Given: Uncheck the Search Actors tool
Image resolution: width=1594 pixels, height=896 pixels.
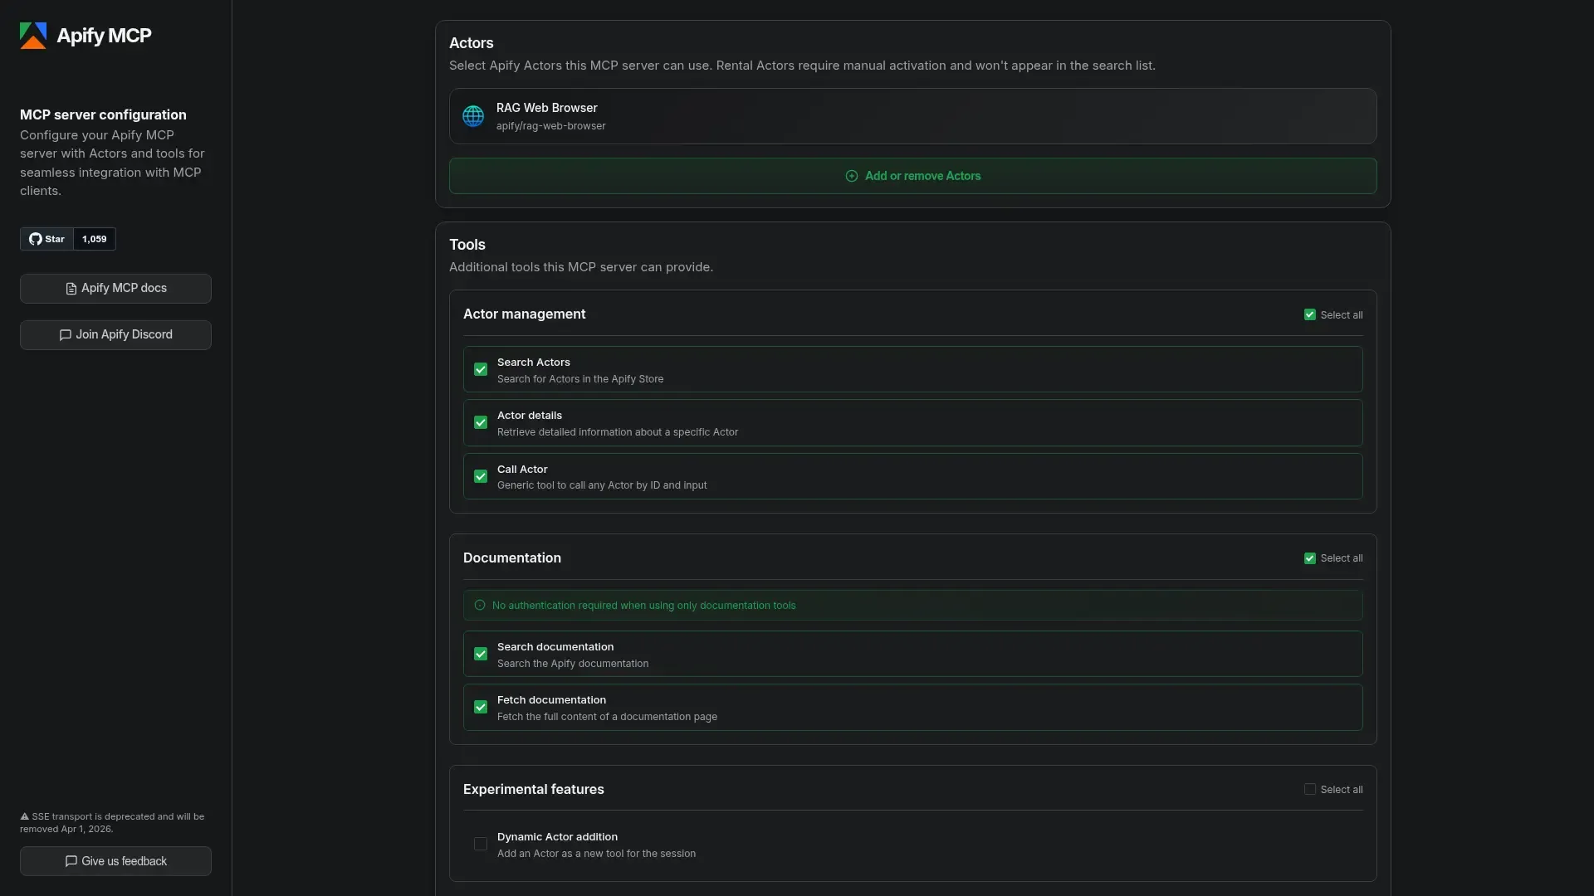Looking at the screenshot, I should 481,370.
